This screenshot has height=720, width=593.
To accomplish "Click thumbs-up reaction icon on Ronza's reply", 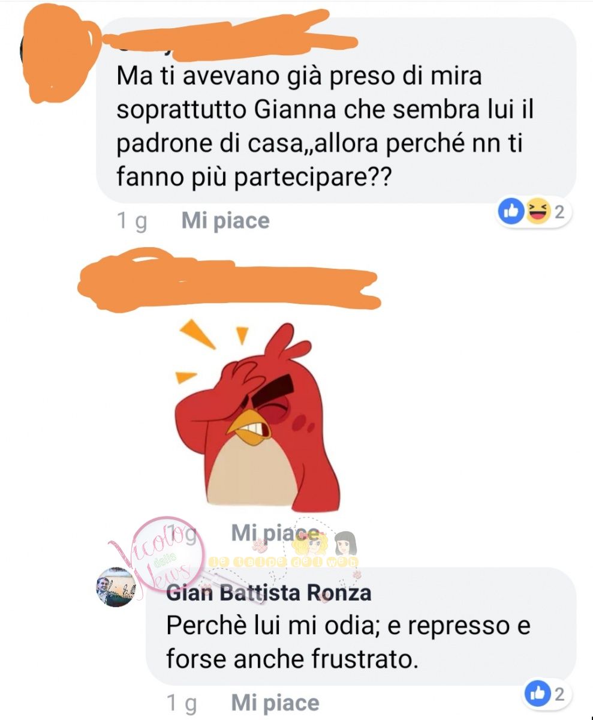I will (537, 694).
